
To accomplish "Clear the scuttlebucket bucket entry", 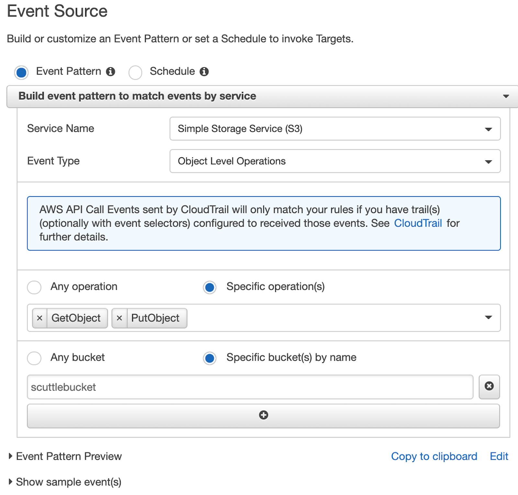I will point(489,387).
